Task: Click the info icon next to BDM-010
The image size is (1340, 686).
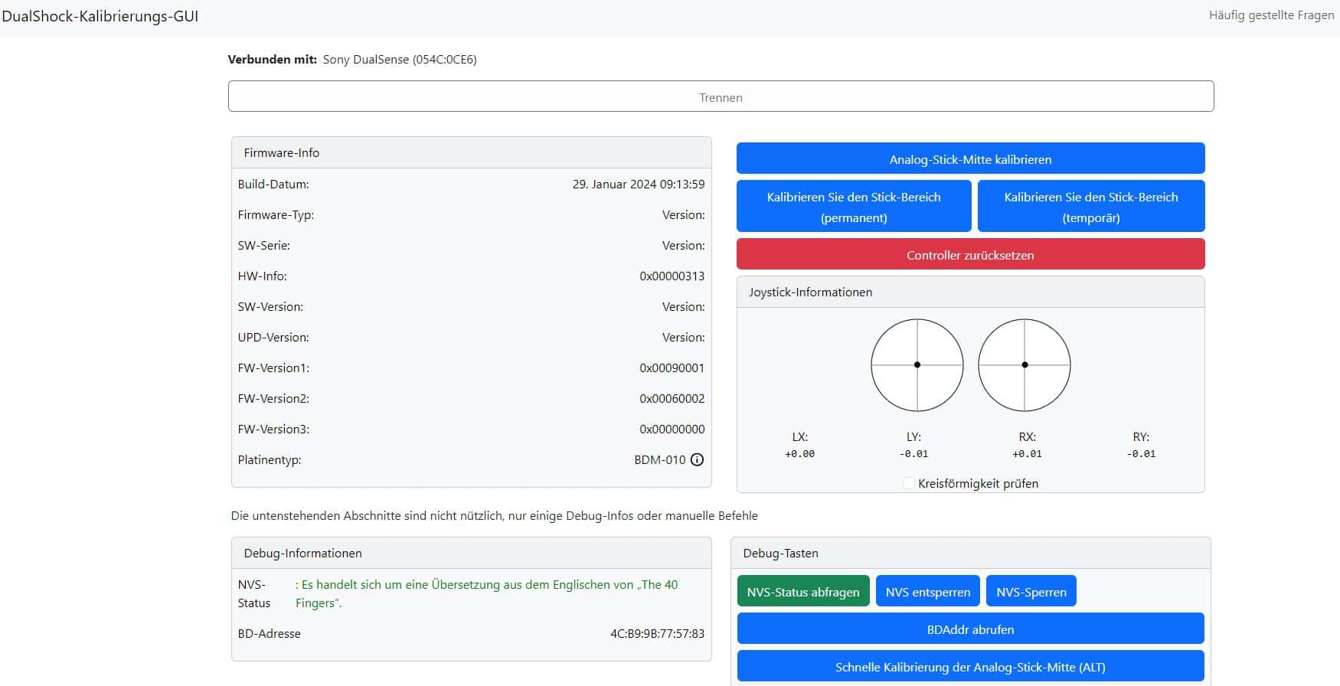Action: [x=697, y=460]
